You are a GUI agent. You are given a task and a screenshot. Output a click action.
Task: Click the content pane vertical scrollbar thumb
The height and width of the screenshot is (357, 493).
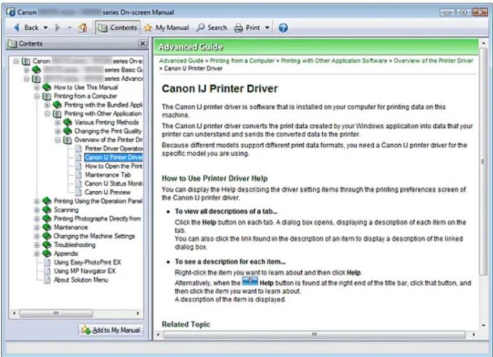(x=483, y=162)
